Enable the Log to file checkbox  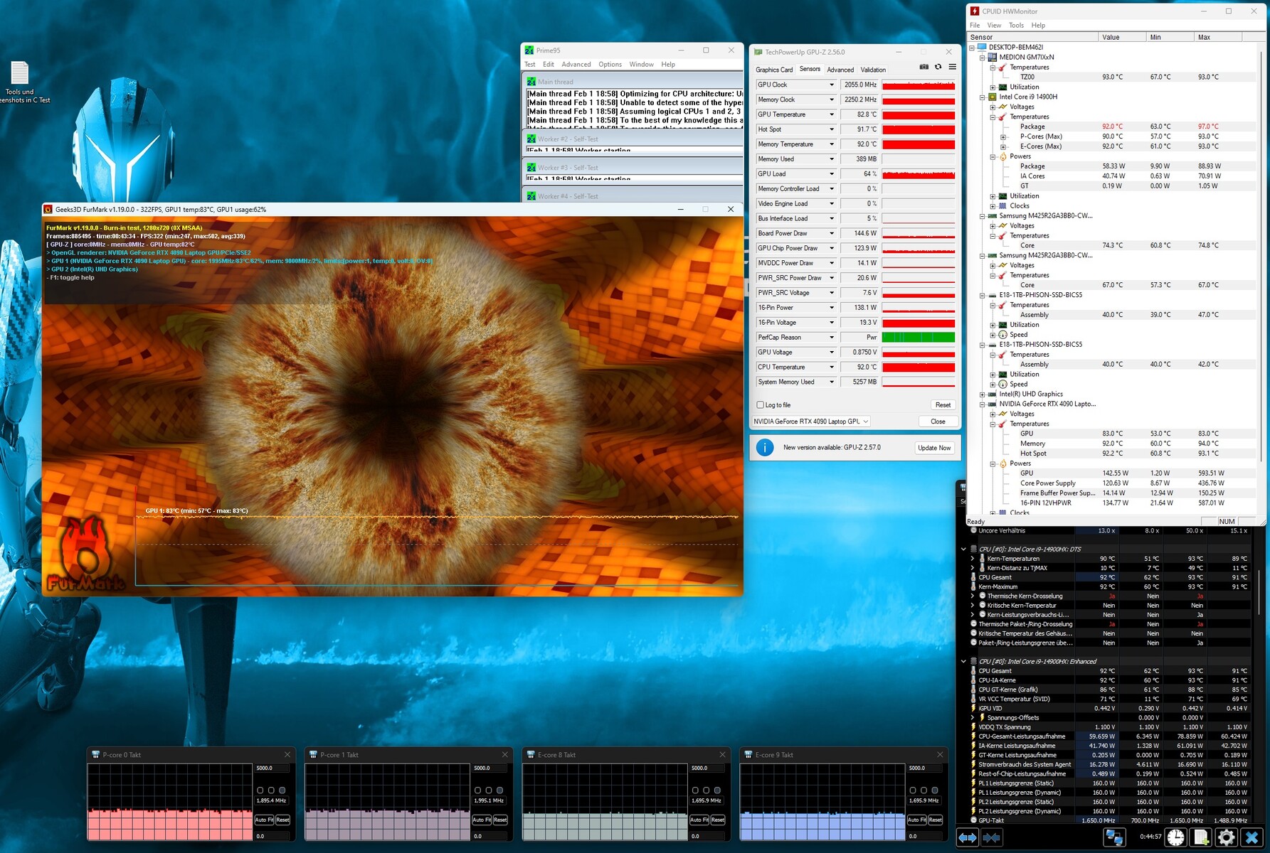[761, 405]
